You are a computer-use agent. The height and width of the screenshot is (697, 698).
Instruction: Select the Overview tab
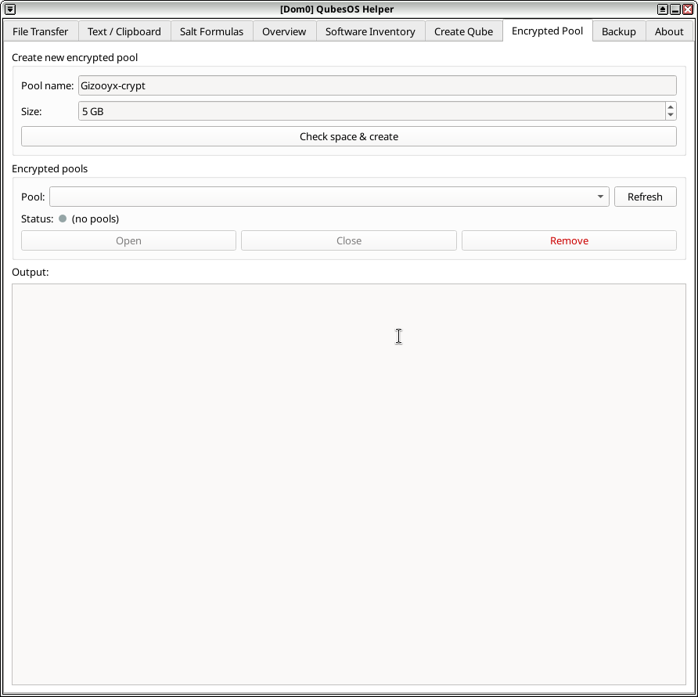click(x=284, y=31)
